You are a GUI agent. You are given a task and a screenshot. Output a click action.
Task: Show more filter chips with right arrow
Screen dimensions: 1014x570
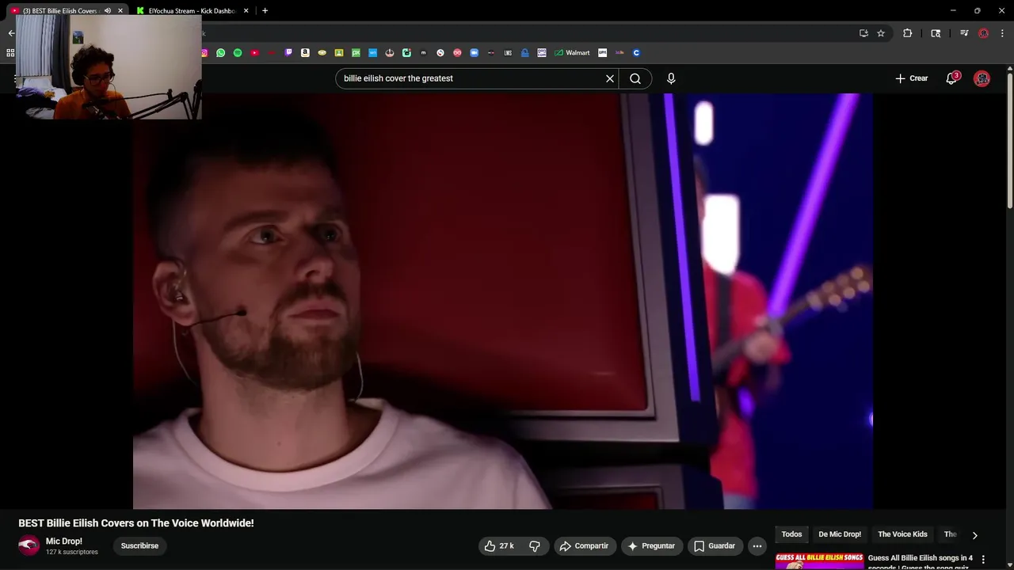pos(974,535)
